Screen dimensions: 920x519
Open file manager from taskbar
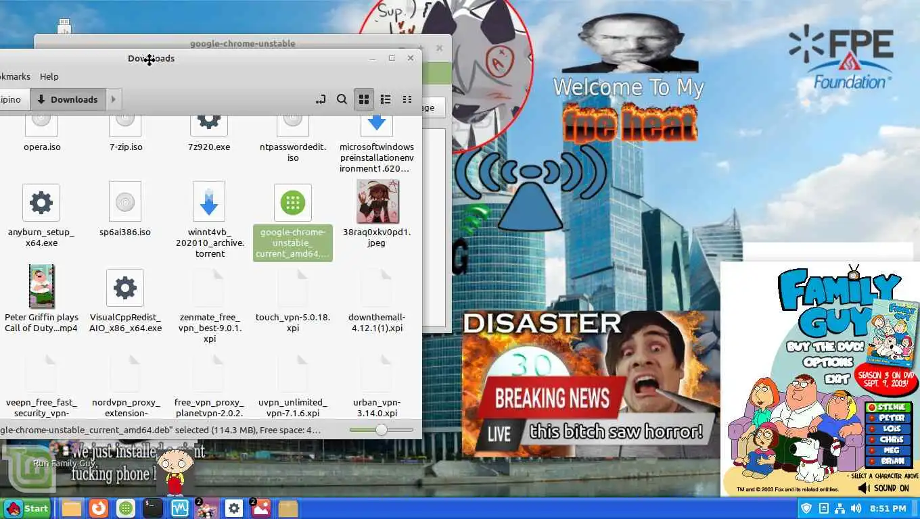[72, 508]
